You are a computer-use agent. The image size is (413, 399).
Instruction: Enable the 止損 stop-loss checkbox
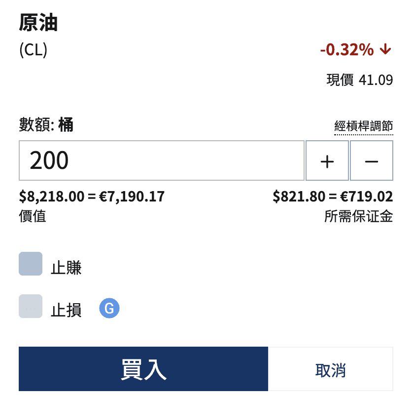click(31, 307)
